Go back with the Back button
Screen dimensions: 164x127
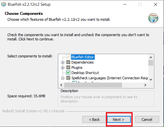(x=94, y=119)
